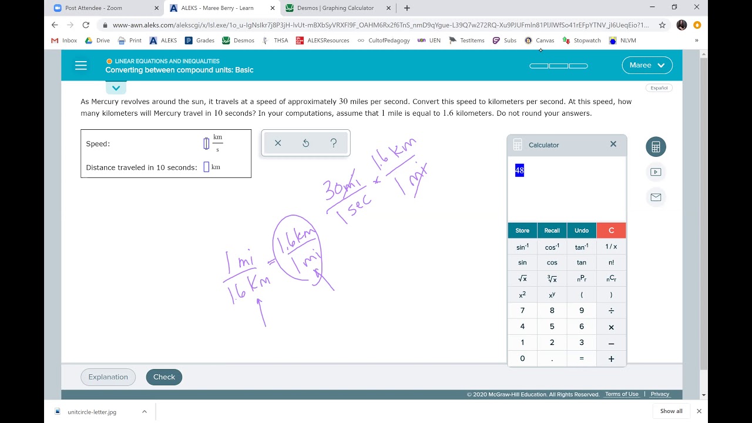Open the Canvas bookmark
Viewport: 752px width, 423px height.
539,41
